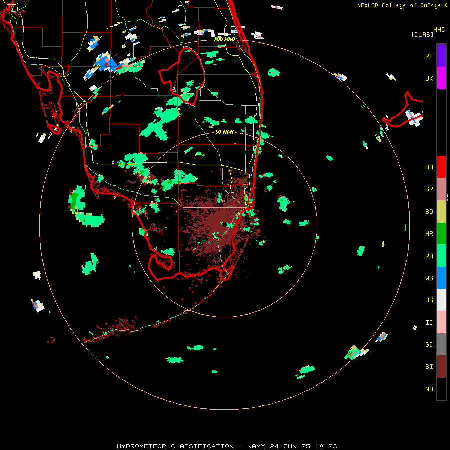Image resolution: width=450 pixels, height=450 pixels.
Task: Click the GR legend label
Action: (x=429, y=189)
